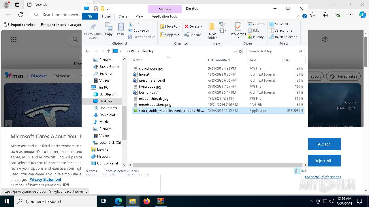This screenshot has height=207, width=369.
Task: Click Edit in the Open group
Action: 253,30
